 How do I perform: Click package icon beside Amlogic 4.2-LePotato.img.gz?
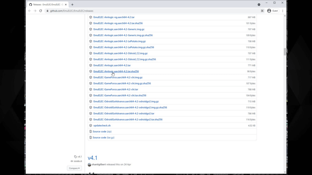90,41
